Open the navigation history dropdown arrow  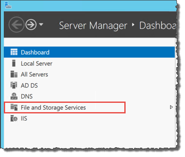point(41,25)
